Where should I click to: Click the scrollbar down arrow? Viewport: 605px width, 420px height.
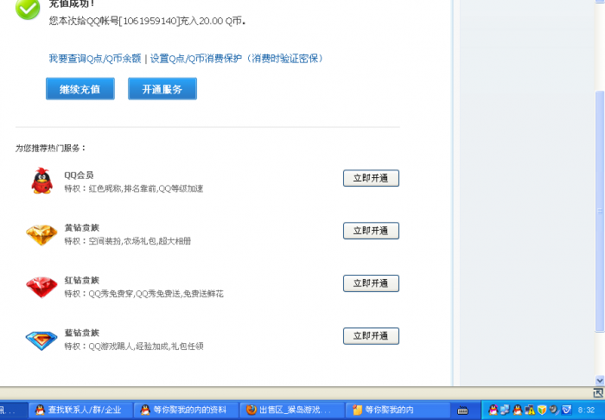point(600,380)
